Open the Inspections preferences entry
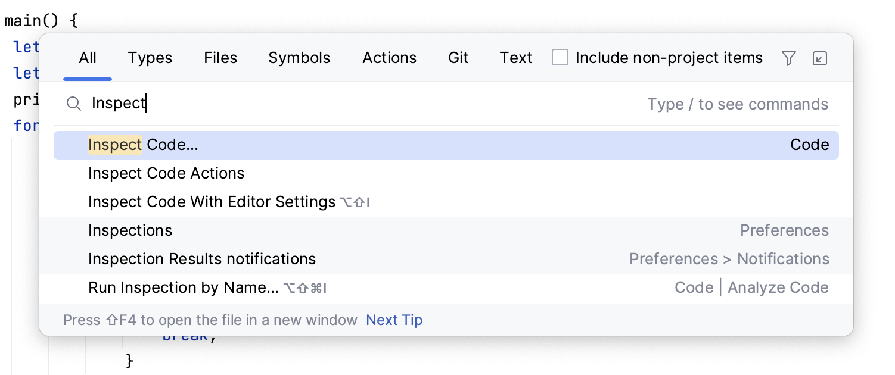 click(x=130, y=230)
